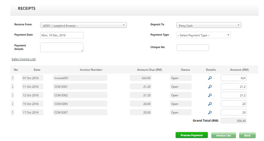Click the Back button
This screenshot has width=264, height=141.
click(x=247, y=135)
